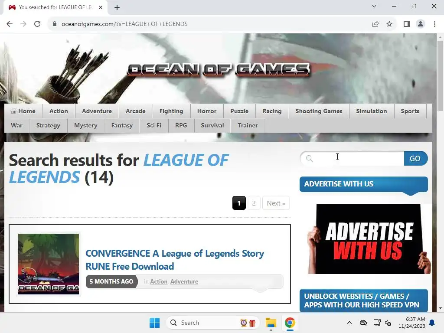Open CONVERGENCE A League of Legends Story link
The width and height of the screenshot is (444, 333).
[x=175, y=260]
